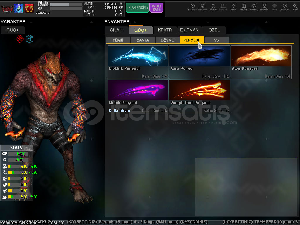Switch to the GÜÇ+ inventory tab

[x=141, y=30]
